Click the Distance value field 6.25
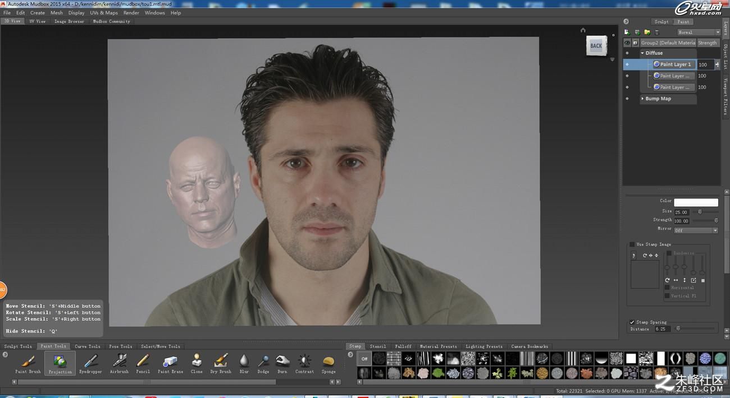This screenshot has width=730, height=398. click(x=663, y=329)
